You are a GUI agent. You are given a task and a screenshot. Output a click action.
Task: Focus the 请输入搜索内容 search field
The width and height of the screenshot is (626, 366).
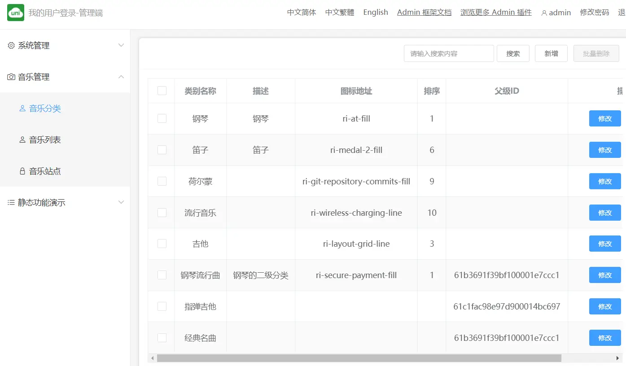(x=449, y=53)
